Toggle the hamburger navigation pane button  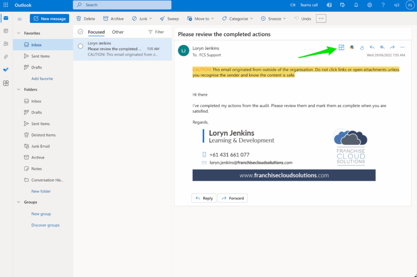20,19
